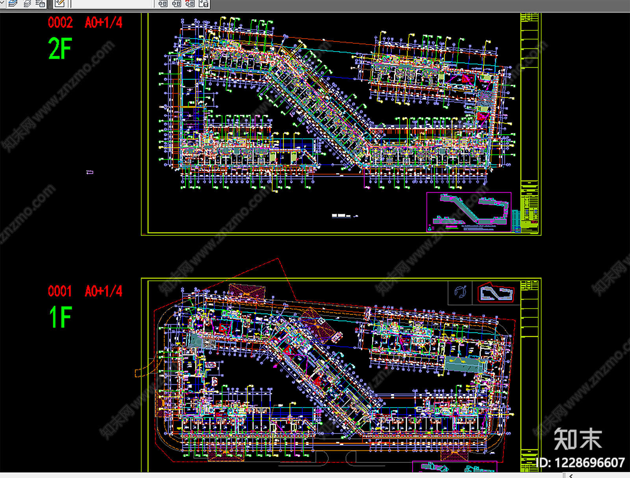Select the A0+1/4 label beside 0002
The image size is (630, 478).
pos(104,22)
